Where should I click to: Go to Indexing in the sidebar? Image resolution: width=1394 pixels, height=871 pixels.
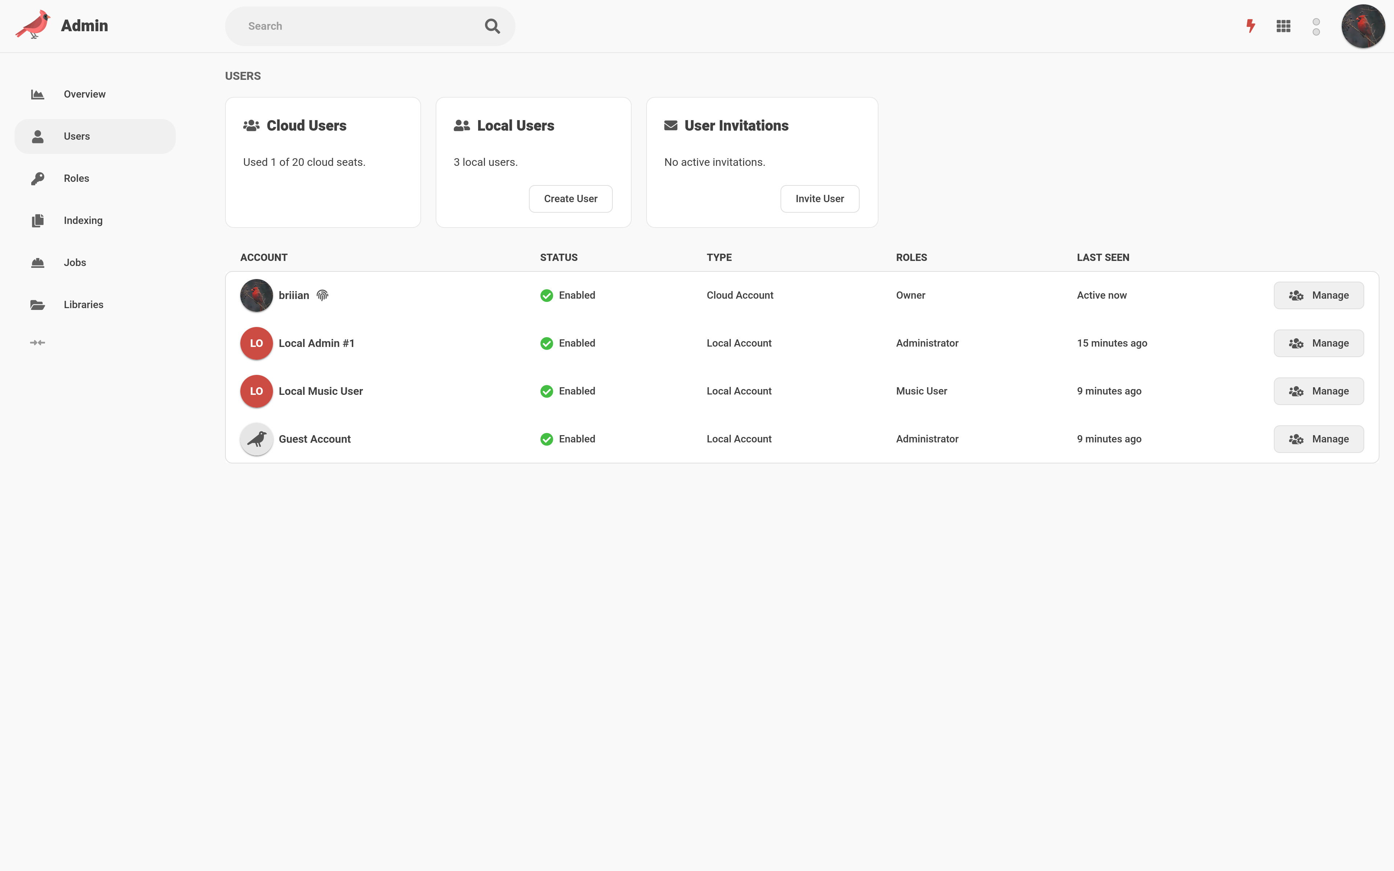tap(83, 221)
